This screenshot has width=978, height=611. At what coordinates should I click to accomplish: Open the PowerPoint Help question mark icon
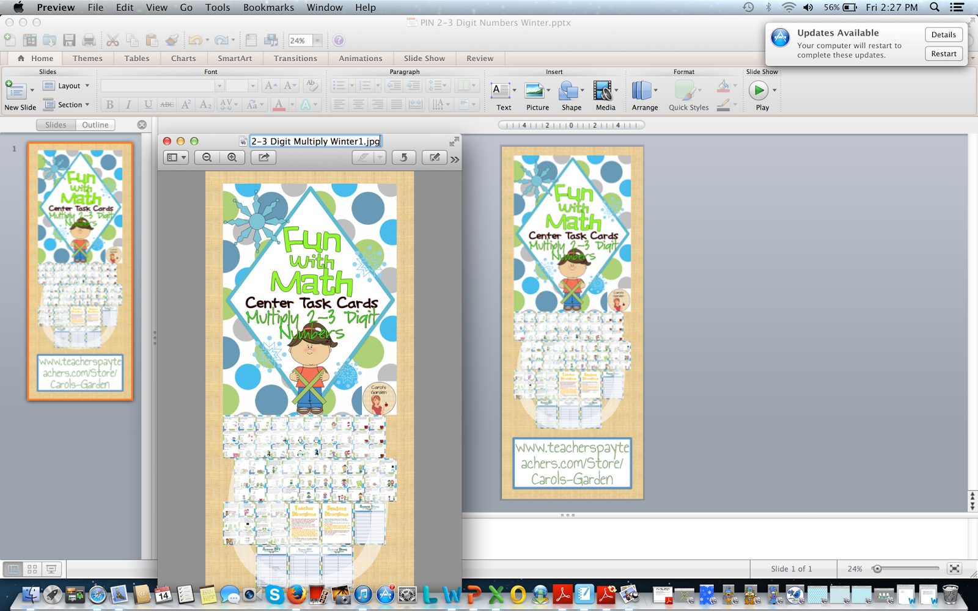(339, 40)
